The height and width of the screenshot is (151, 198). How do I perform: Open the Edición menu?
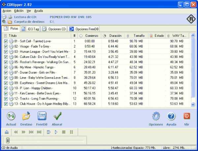point(19,11)
